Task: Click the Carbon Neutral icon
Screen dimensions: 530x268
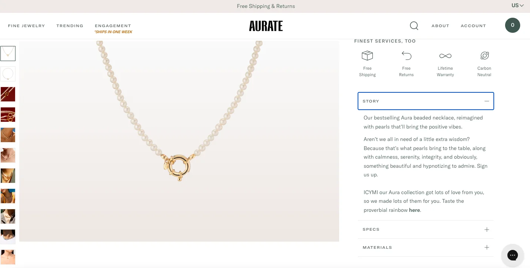Action: pos(484,55)
